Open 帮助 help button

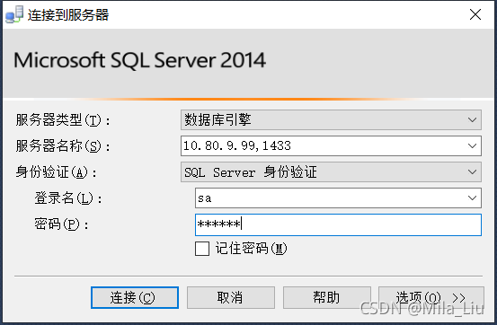pos(327,297)
